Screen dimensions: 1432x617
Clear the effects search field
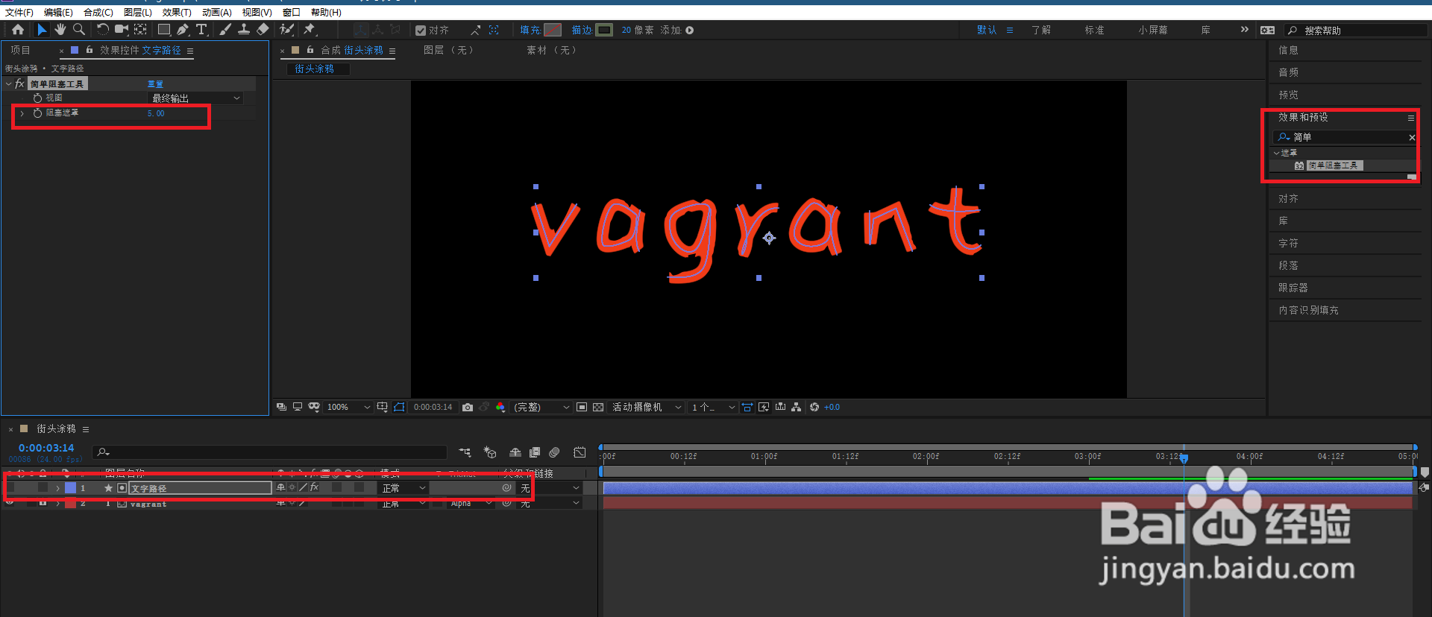pos(1411,137)
